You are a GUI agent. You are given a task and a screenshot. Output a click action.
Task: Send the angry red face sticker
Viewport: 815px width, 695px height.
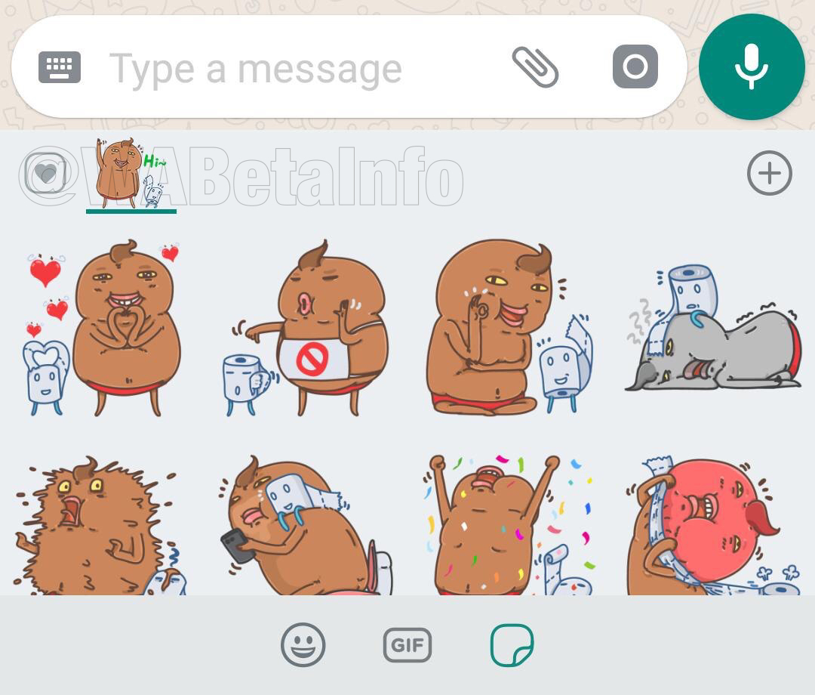coord(713,526)
